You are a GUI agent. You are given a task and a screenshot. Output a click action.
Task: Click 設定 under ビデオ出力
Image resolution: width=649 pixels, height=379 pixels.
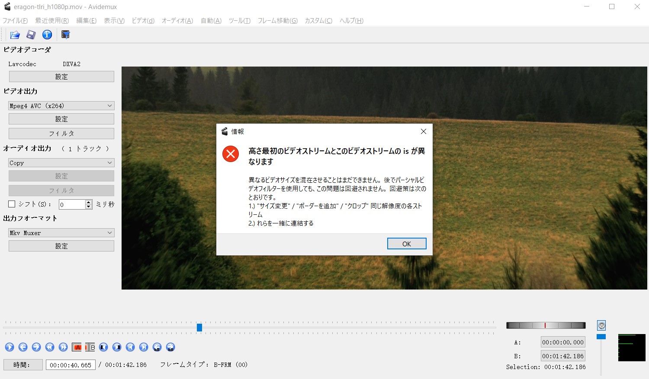coord(61,119)
